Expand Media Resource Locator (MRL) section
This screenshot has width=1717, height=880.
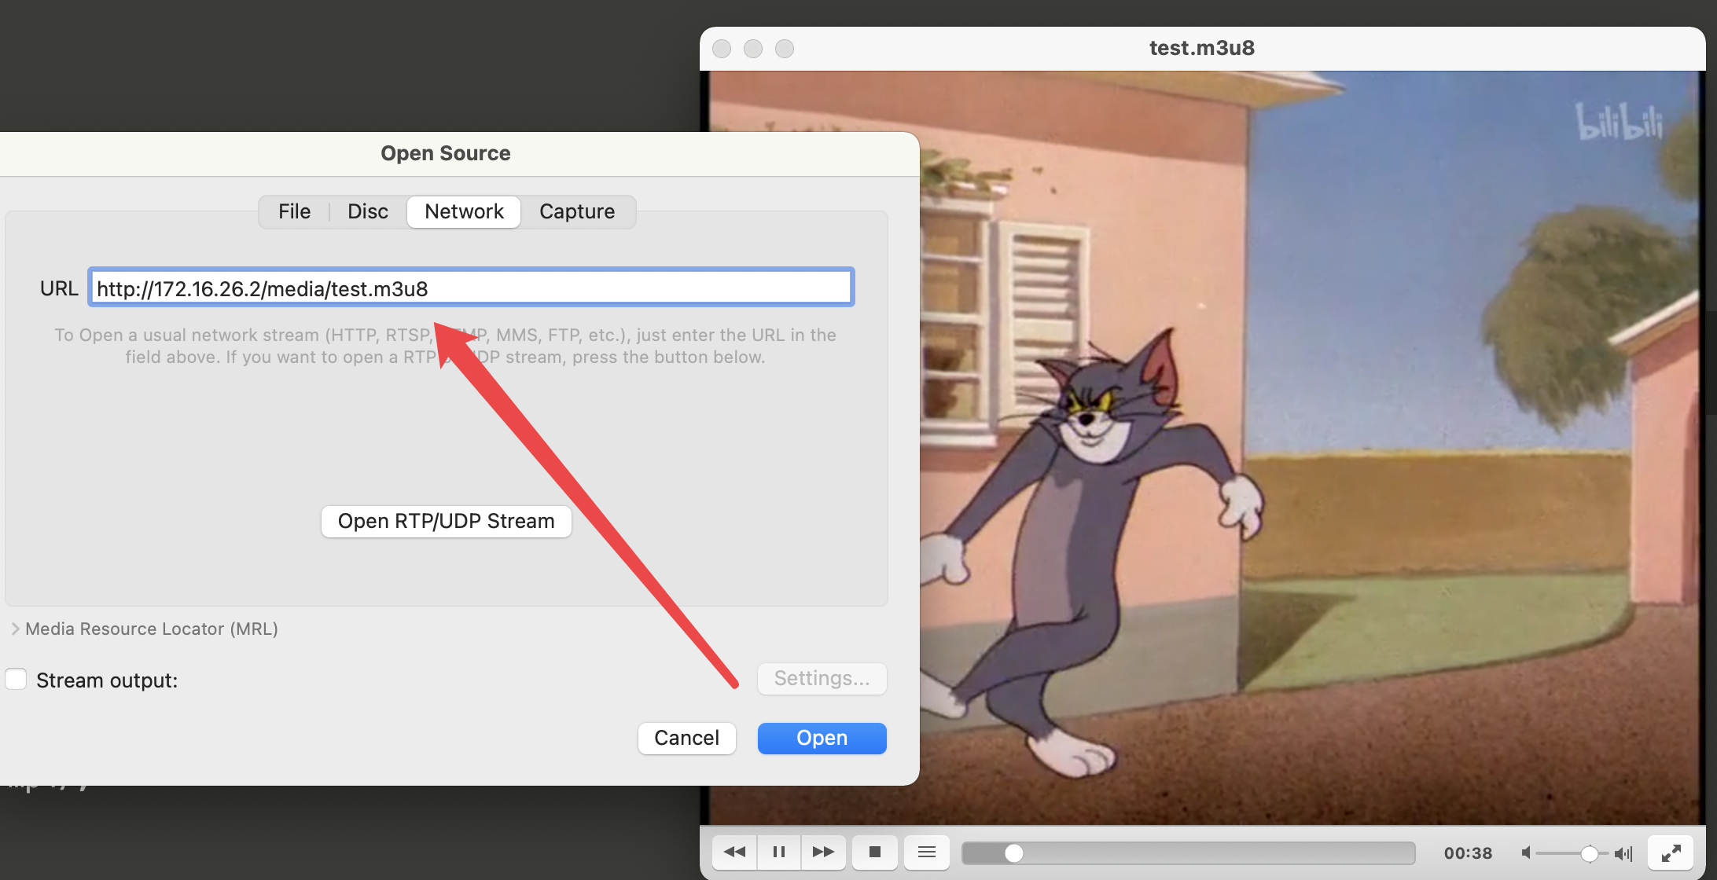15,629
